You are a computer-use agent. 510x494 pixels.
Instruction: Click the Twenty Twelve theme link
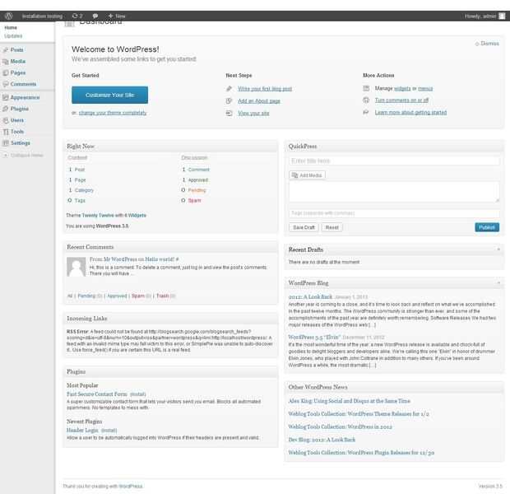coord(98,215)
